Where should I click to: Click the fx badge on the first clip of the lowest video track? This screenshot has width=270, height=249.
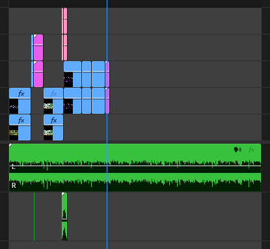point(21,120)
